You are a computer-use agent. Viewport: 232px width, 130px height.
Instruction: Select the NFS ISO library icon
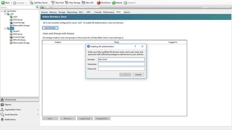pos(11,40)
